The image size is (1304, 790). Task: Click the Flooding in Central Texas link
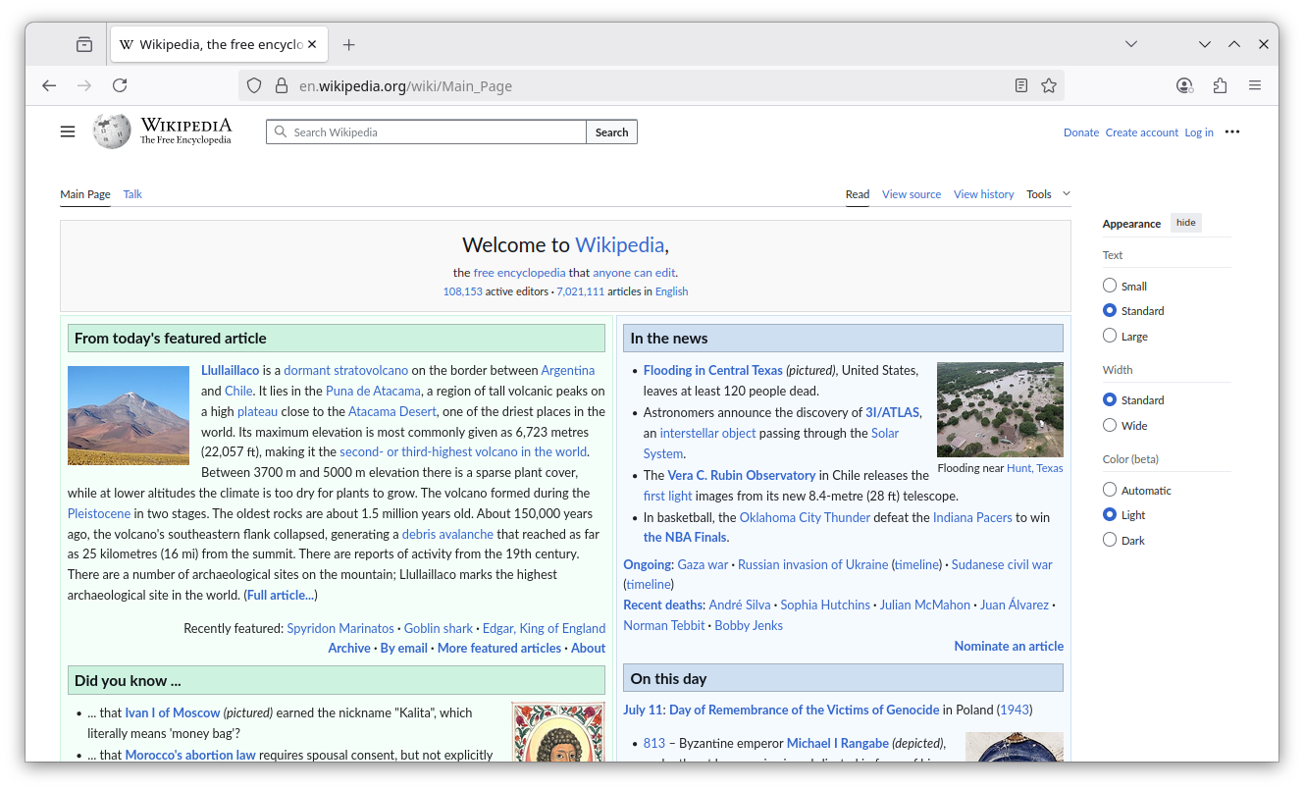tap(712, 370)
